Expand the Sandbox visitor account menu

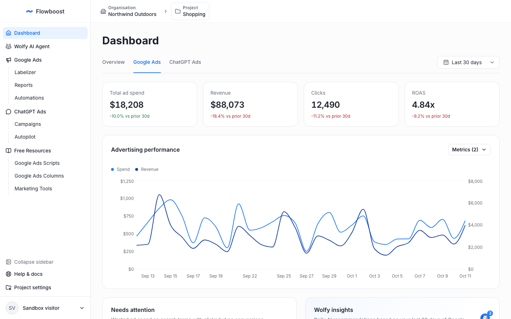pos(45,308)
